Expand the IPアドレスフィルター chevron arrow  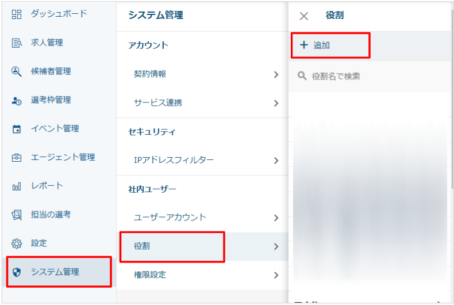[x=276, y=161]
